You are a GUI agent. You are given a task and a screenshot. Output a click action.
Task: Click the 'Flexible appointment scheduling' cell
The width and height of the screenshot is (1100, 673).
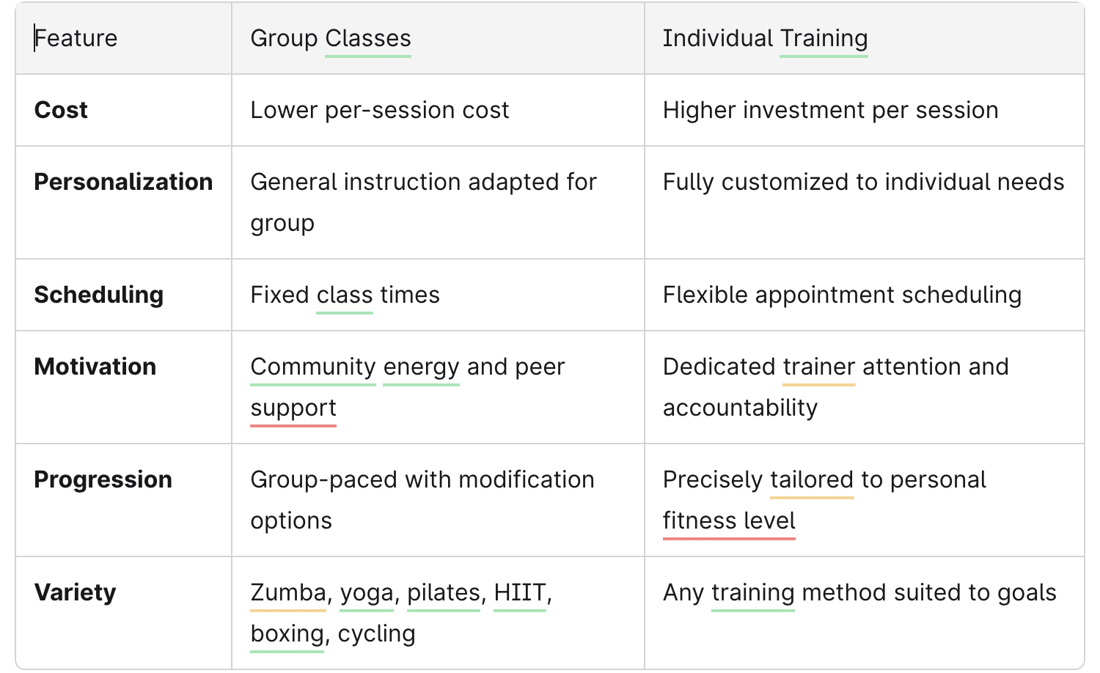point(842,295)
